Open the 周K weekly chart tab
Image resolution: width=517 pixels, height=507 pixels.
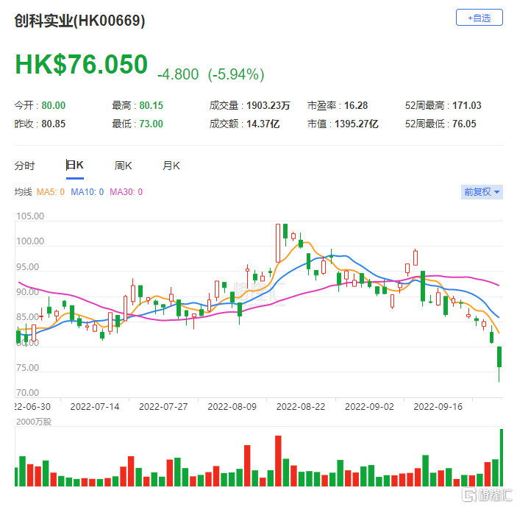123,166
